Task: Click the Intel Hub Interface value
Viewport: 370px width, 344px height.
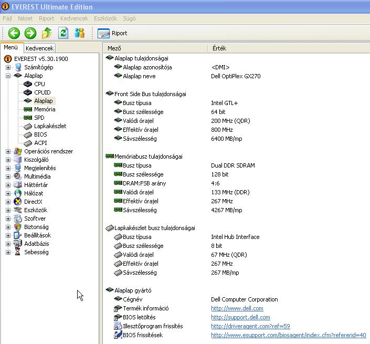Action: (235, 237)
